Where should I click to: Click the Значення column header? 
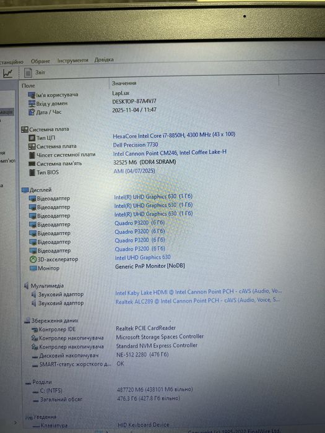(124, 83)
